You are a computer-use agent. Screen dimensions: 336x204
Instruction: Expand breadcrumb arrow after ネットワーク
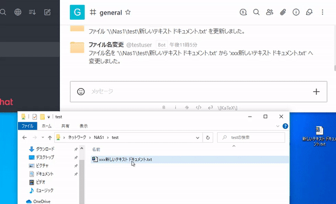(x=90, y=137)
